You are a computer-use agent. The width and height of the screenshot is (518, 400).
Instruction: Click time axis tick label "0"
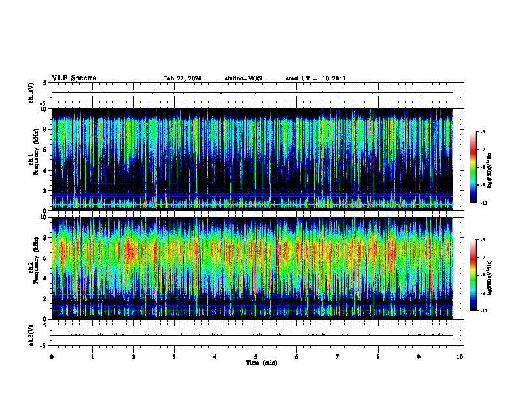(52, 357)
